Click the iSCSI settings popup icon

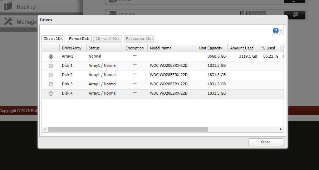pyautogui.click(x=294, y=15)
